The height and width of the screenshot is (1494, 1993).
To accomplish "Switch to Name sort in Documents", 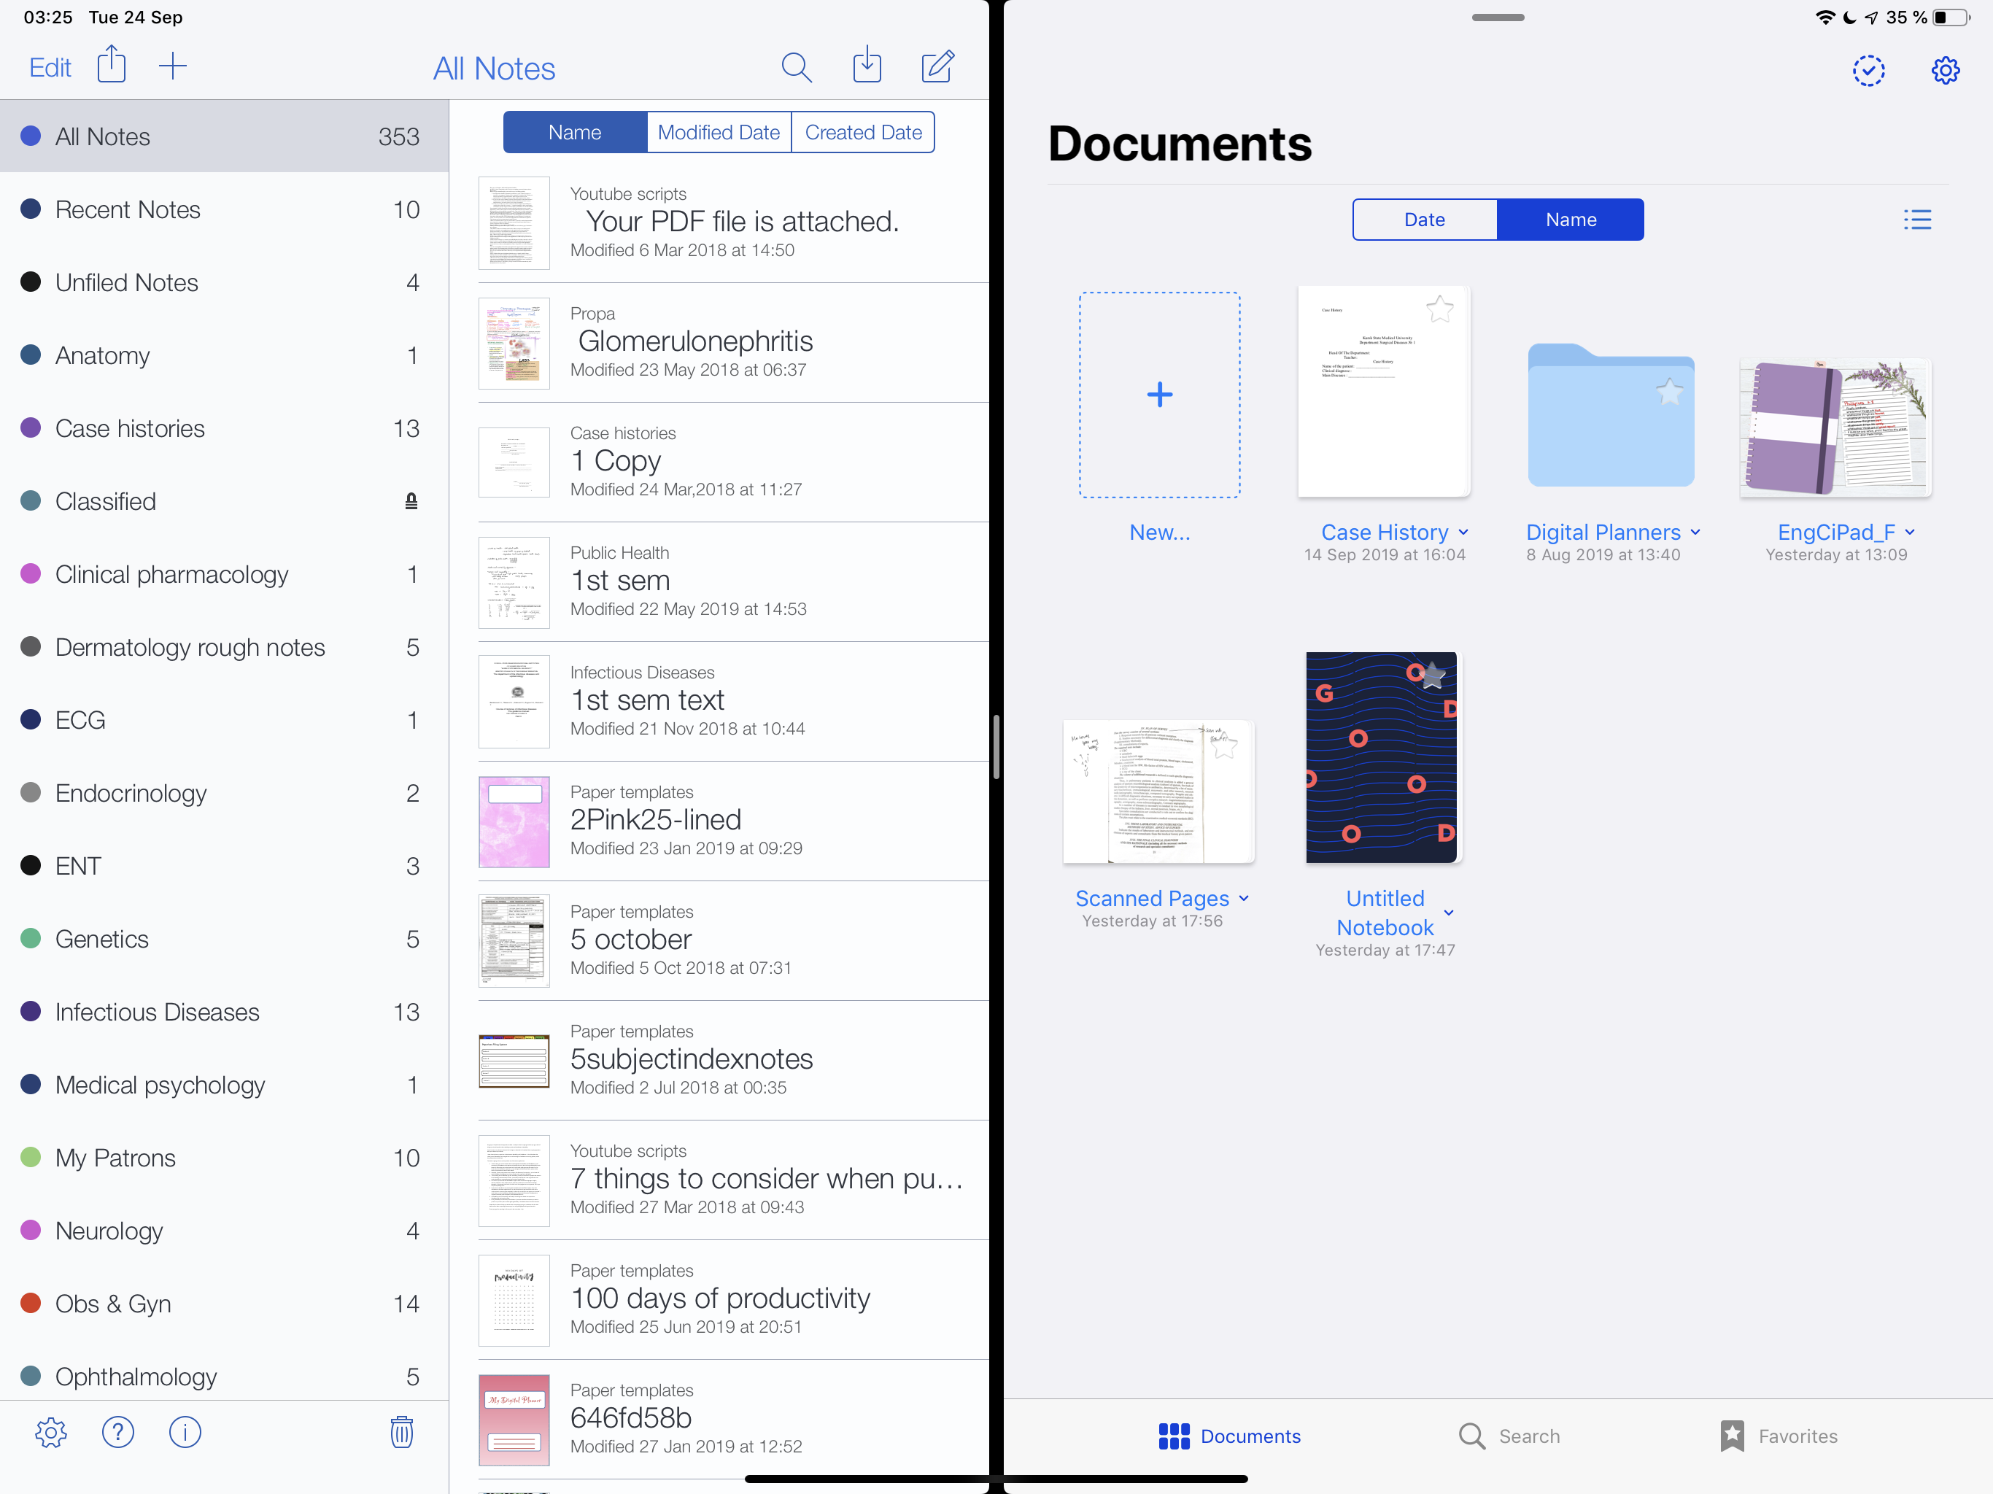I will click(x=1569, y=218).
